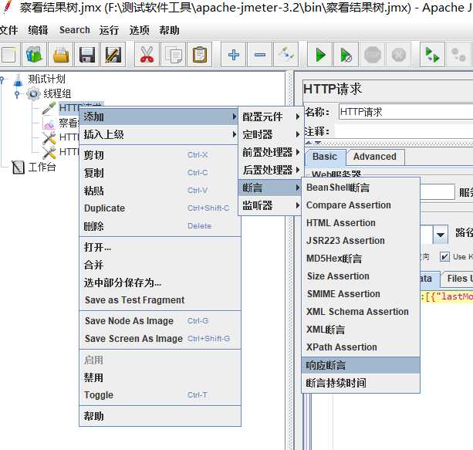
Task: Open the 运行 menu
Action: coord(109,30)
